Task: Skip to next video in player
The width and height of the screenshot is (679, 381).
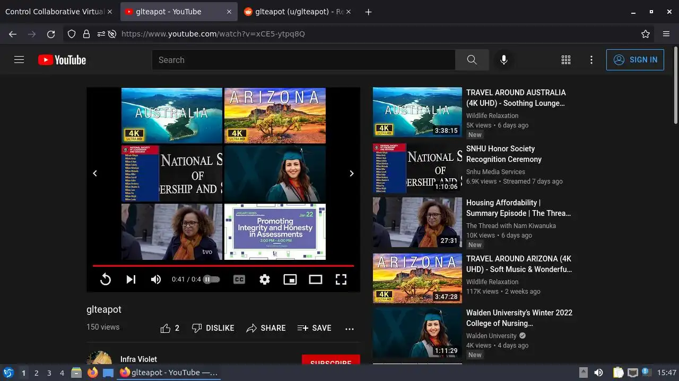Action: (131, 279)
